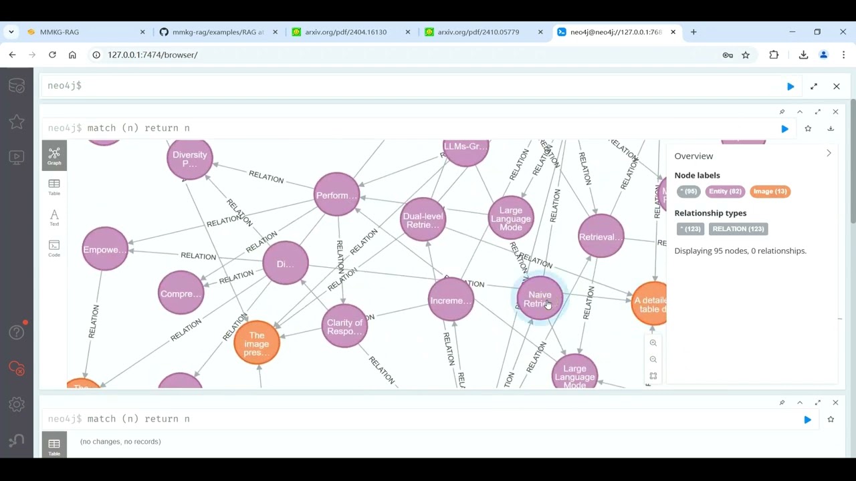Viewport: 856px width, 481px height.
Task: Select the orange The image pres... node
Action: [x=257, y=343]
